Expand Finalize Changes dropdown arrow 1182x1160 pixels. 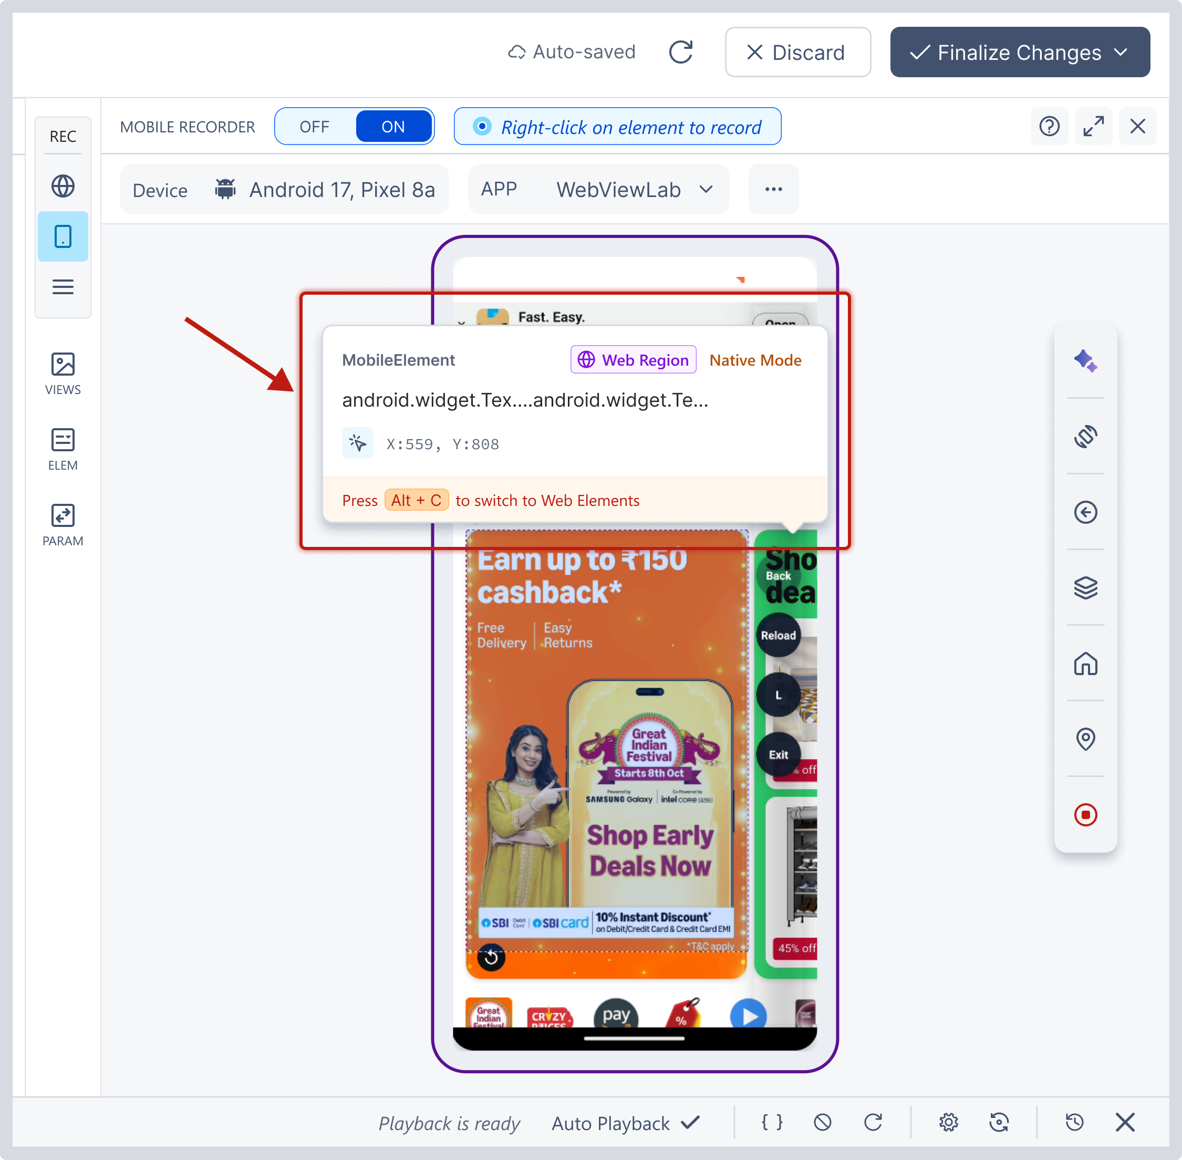click(1121, 52)
